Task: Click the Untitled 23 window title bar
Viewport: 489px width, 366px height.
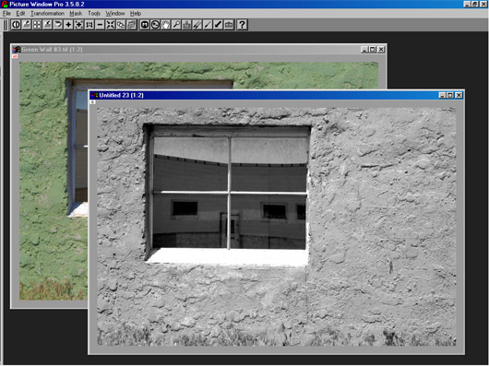Action: point(265,95)
